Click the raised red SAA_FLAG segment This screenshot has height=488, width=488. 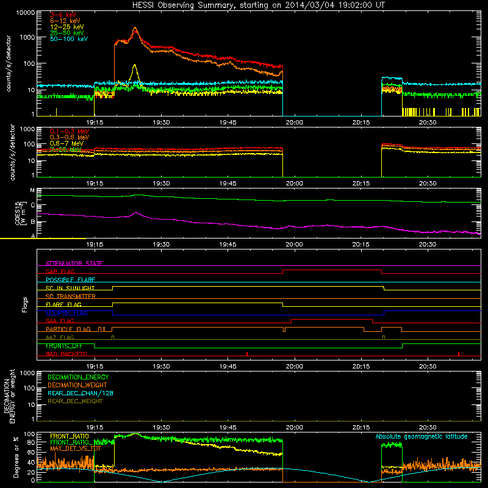pyautogui.click(x=332, y=319)
